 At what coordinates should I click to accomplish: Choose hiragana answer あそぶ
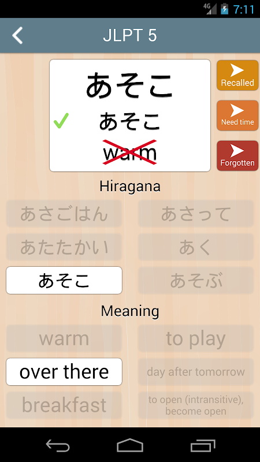click(x=196, y=280)
